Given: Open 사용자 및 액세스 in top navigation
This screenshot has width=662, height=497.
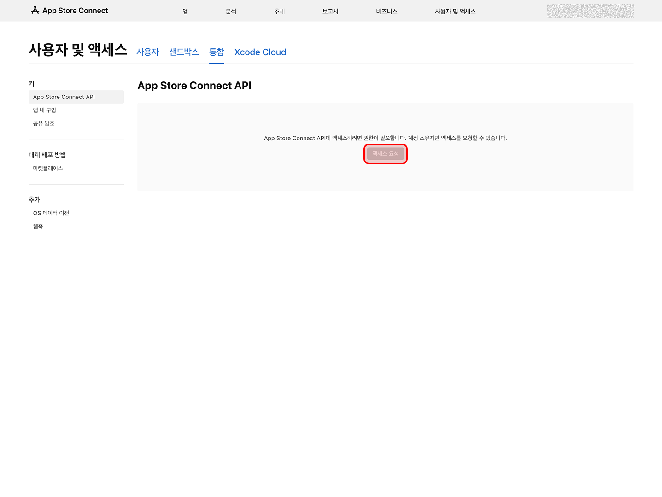Looking at the screenshot, I should (455, 11).
